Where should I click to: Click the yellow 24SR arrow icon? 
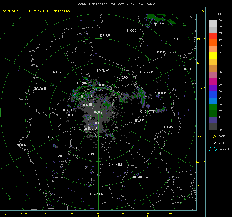click(x=212, y=136)
